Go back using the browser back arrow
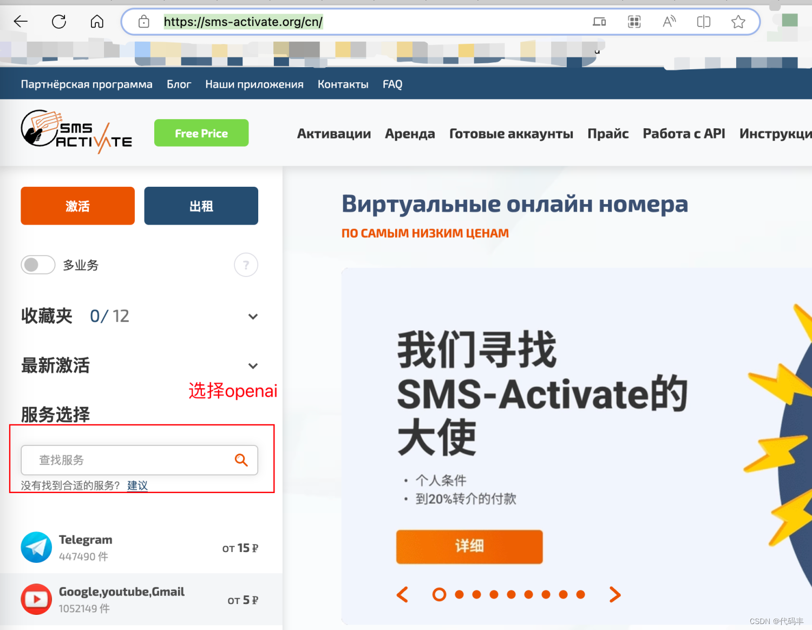 pyautogui.click(x=21, y=22)
